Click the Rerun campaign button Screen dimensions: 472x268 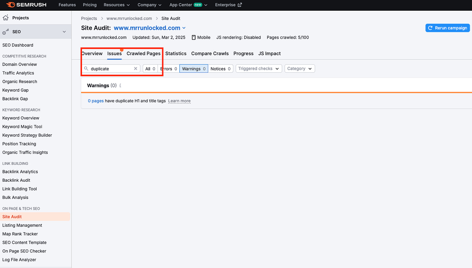[448, 28]
